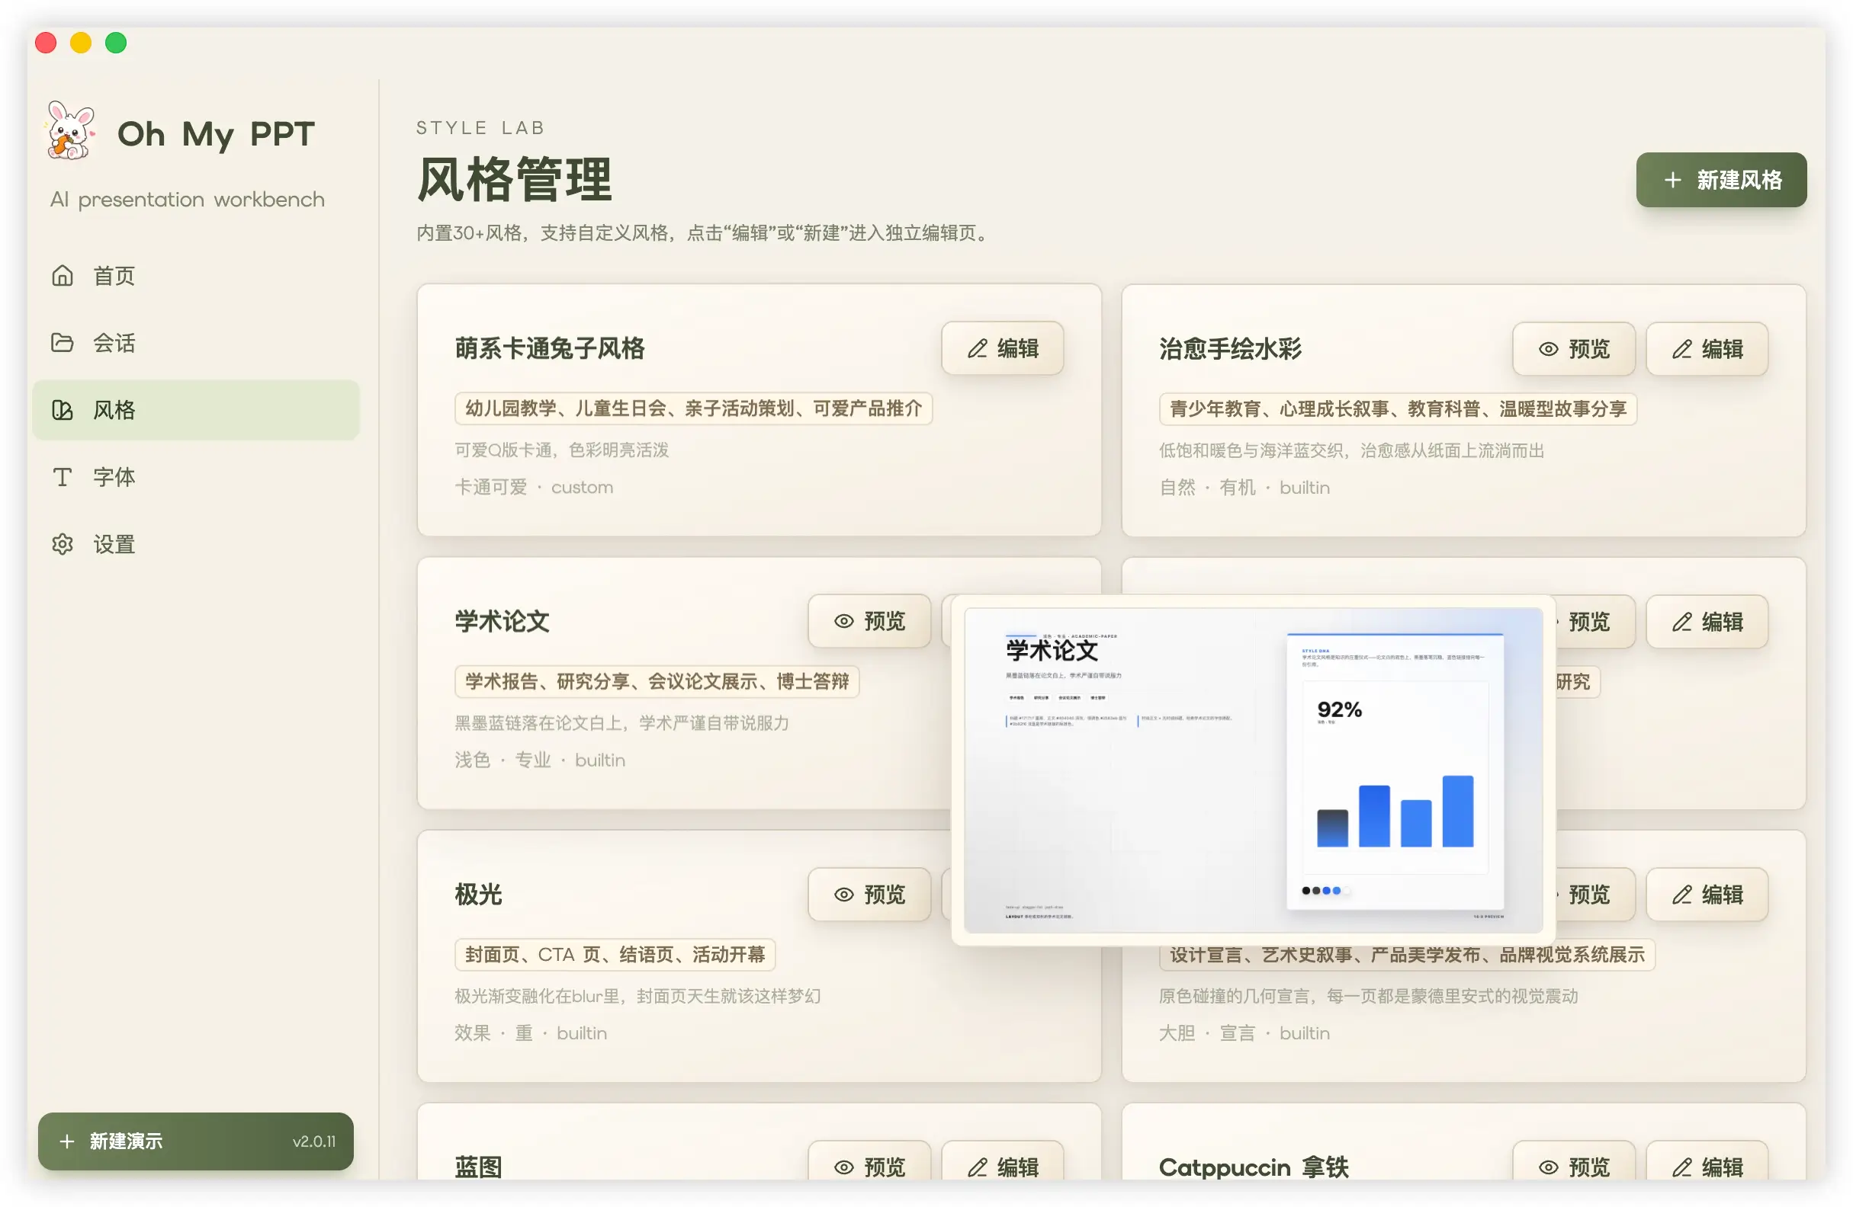Click tag 设计宣言、艺术史叙事、产品美学发布
The width and height of the screenshot is (1853, 1207).
coord(1407,955)
